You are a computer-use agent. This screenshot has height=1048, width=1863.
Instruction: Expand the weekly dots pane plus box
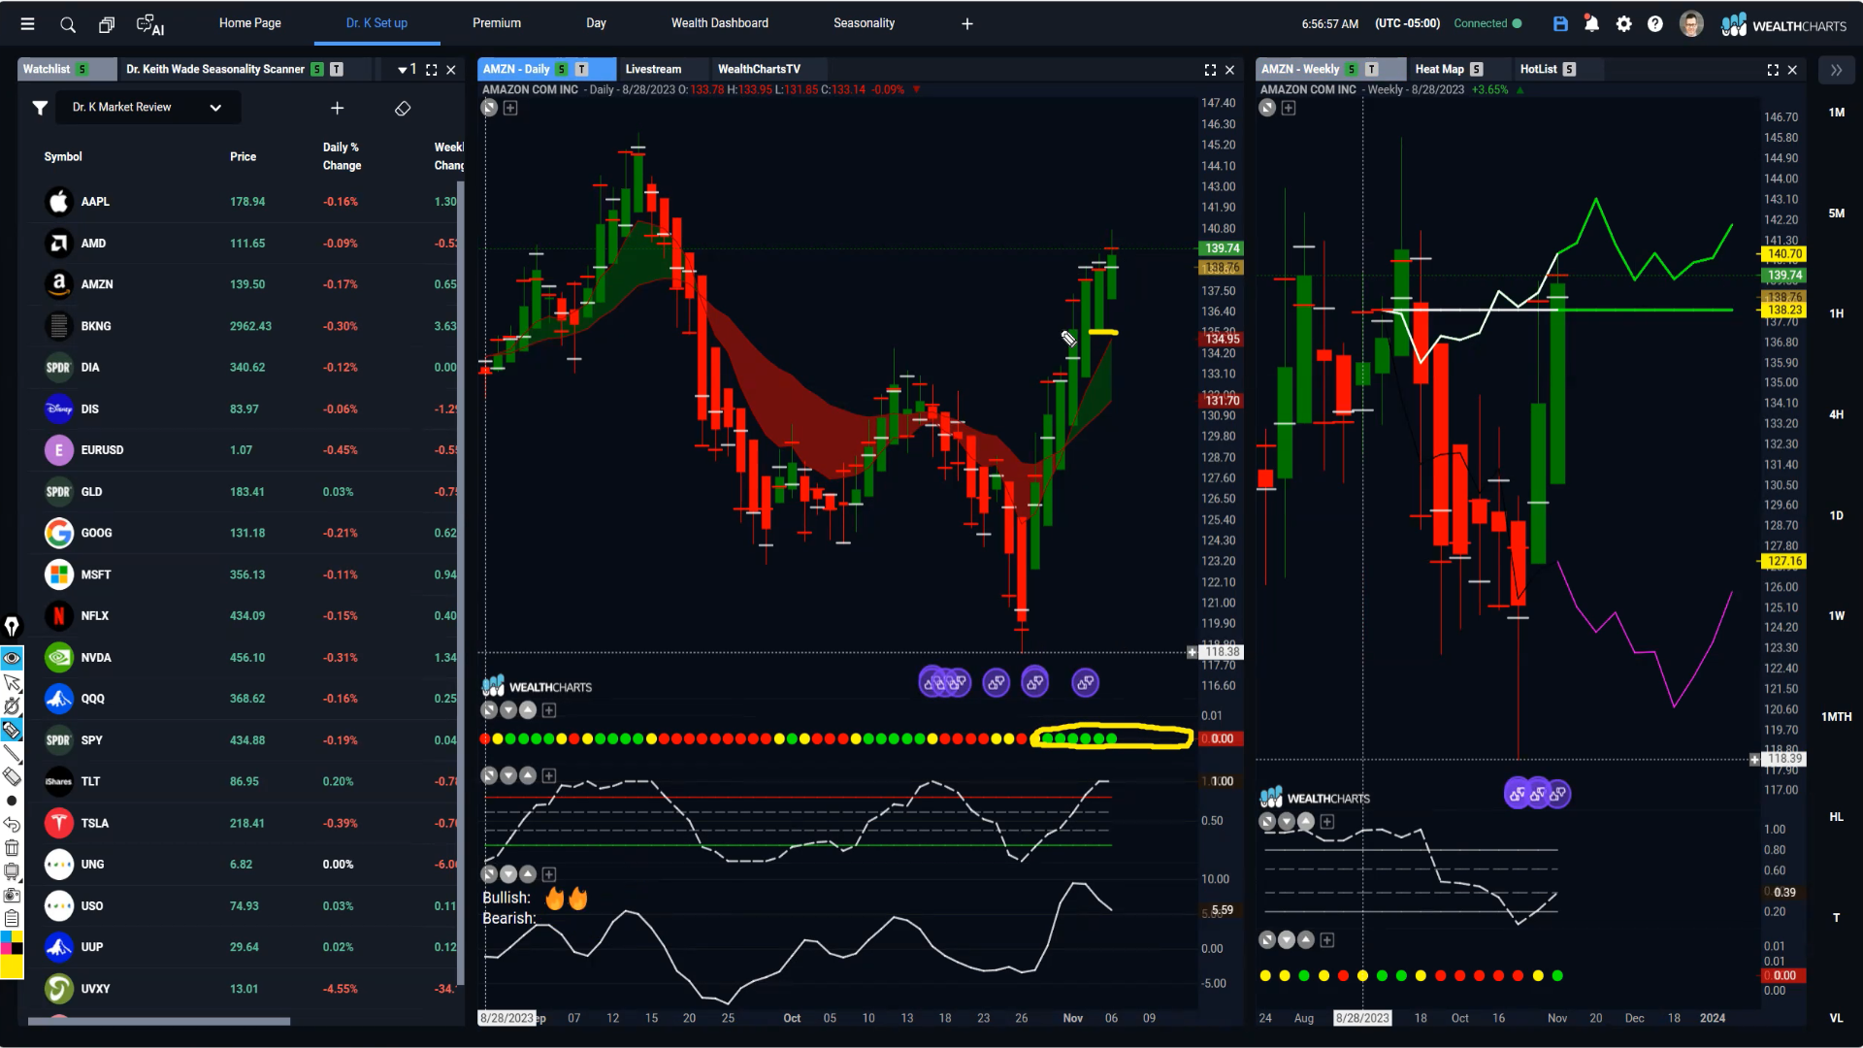click(x=1326, y=940)
